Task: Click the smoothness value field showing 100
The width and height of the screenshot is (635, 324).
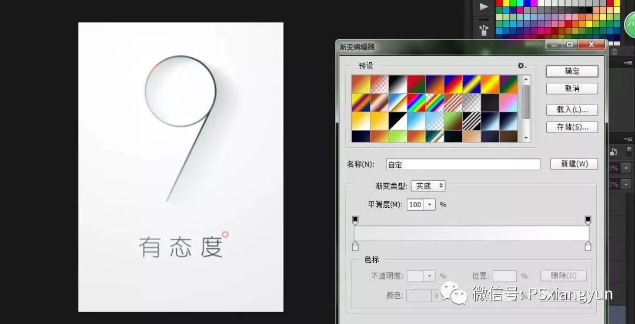Action: click(x=415, y=205)
